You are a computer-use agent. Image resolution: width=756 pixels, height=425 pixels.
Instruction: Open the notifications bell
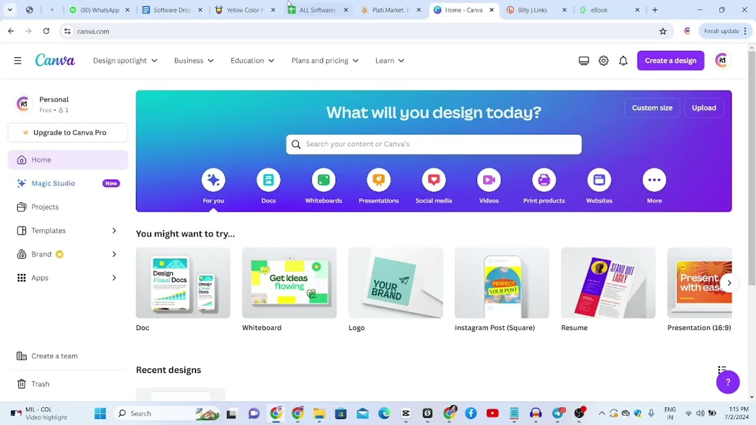click(623, 60)
